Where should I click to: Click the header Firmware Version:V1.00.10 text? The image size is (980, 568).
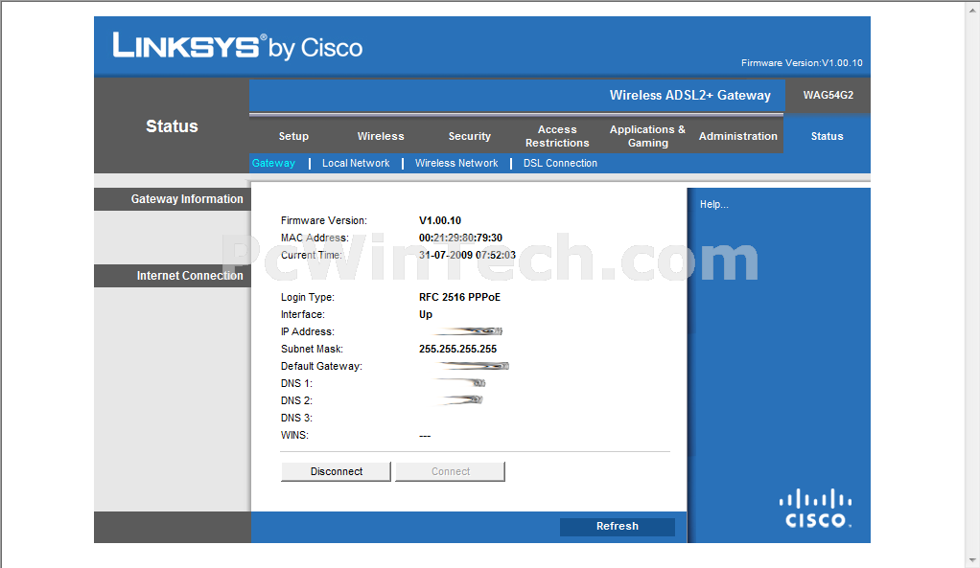(802, 63)
